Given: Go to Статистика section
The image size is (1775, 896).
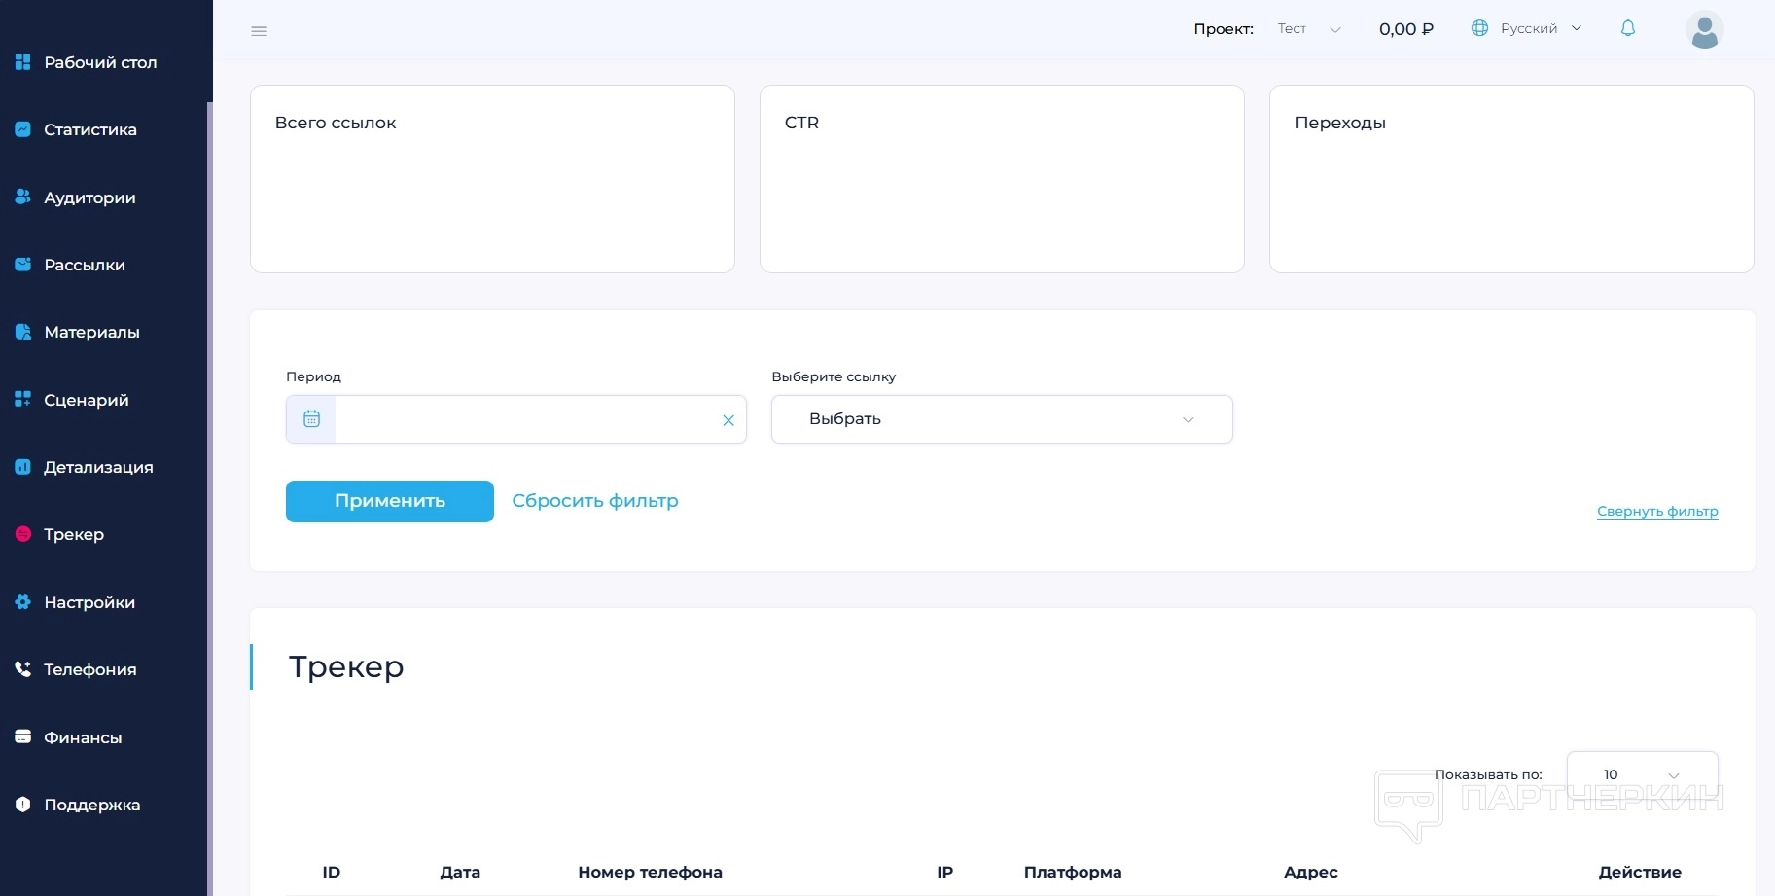Looking at the screenshot, I should (90, 129).
